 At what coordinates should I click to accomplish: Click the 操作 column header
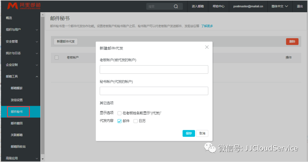pyautogui.click(x=289, y=58)
